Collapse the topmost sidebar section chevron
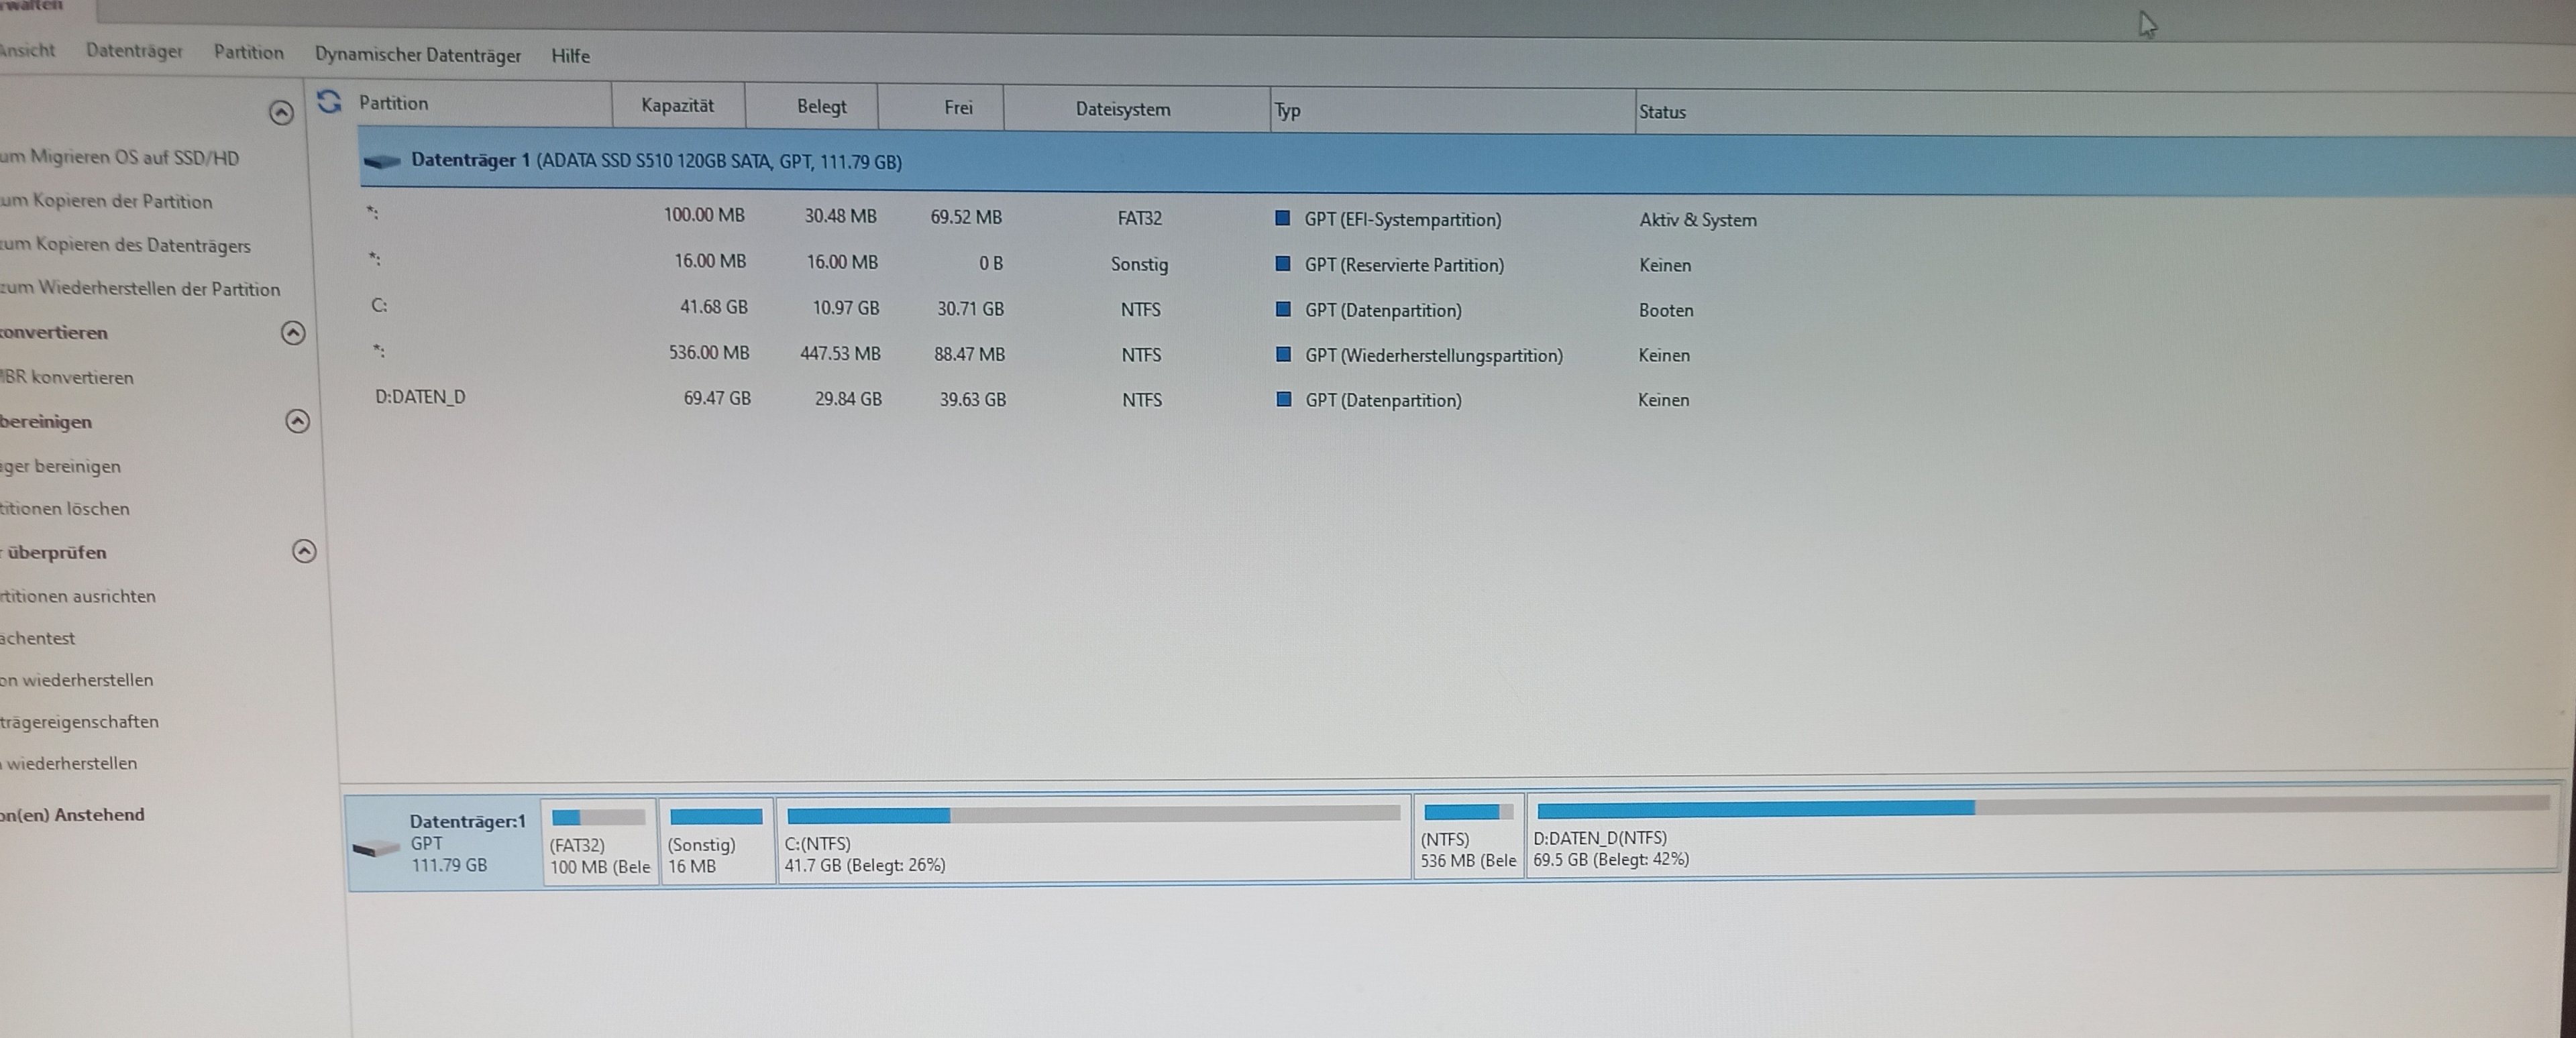The width and height of the screenshot is (2576, 1038). click(281, 112)
